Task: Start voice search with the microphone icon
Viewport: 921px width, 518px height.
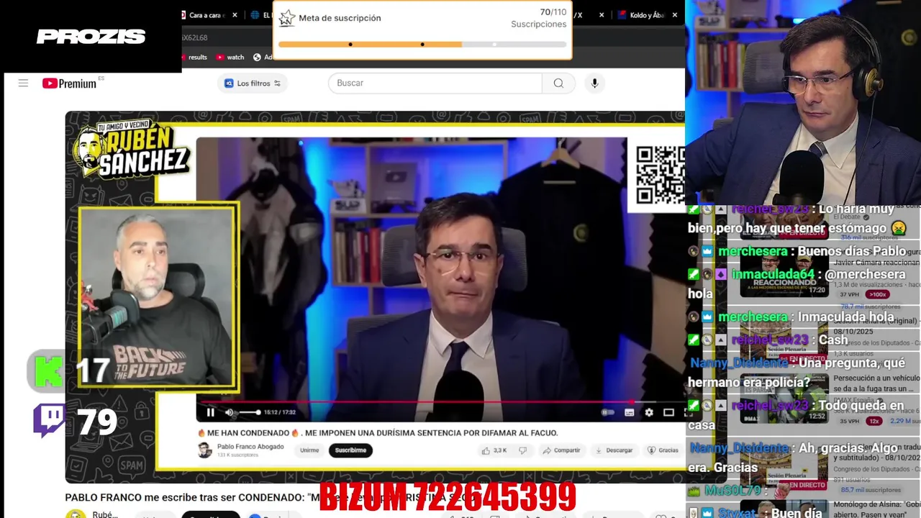Action: pos(594,83)
